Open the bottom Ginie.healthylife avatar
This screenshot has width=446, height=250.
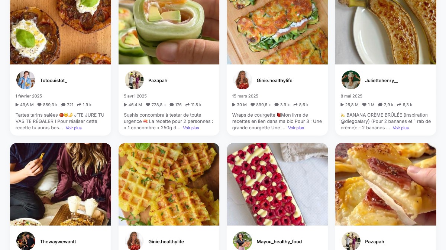point(134,241)
